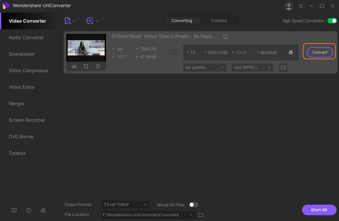Viewport: 339px width, 221px height.
Task: Open the hamburger menu icon
Action: pyautogui.click(x=301, y=6)
